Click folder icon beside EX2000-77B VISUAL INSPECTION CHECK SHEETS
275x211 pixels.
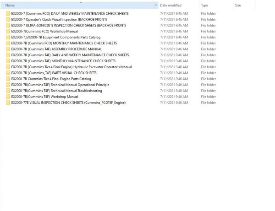point(8,103)
